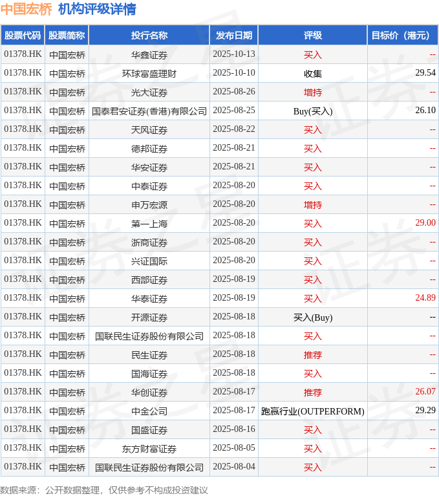Select the 德邦证券 cell
The width and height of the screenshot is (439, 496).
(149, 149)
